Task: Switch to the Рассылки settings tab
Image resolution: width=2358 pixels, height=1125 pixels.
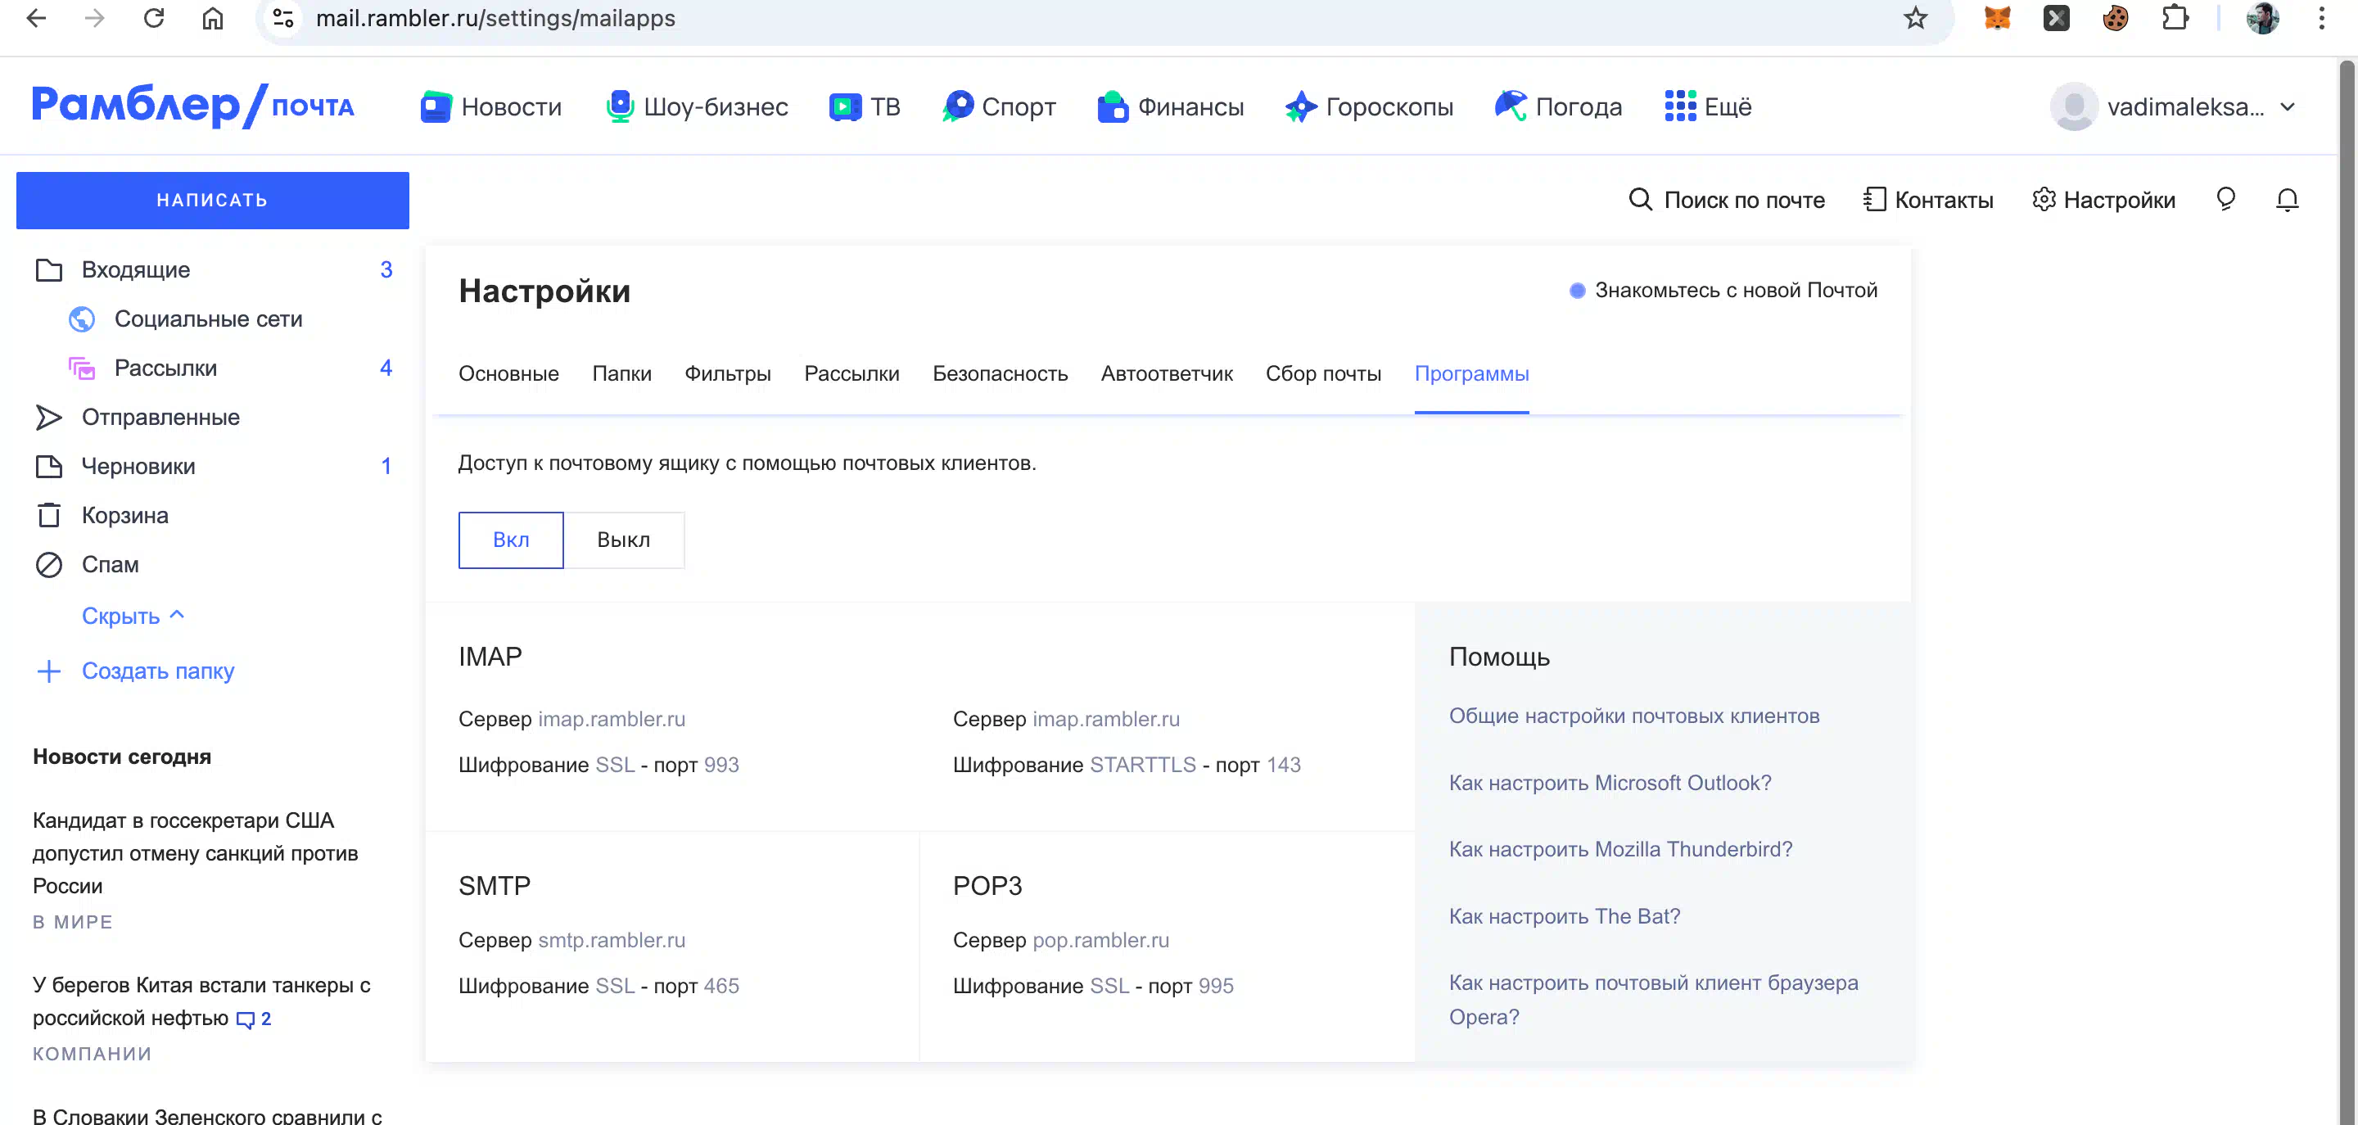Action: pos(851,374)
